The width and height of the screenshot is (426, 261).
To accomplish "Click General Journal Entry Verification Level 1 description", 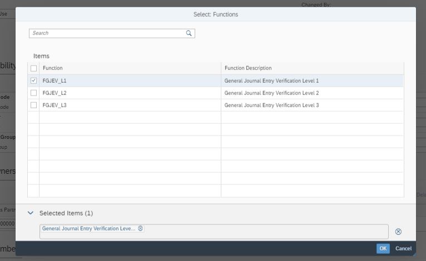I will pos(271,81).
